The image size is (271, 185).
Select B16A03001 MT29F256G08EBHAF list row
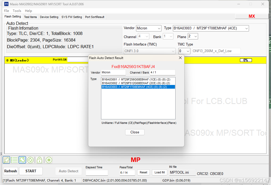pyautogui.click(x=138, y=79)
